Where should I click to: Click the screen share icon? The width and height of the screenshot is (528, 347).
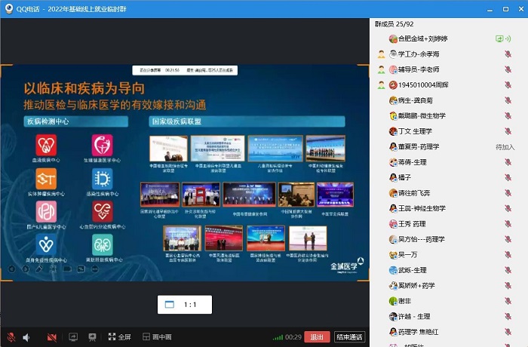click(x=73, y=337)
